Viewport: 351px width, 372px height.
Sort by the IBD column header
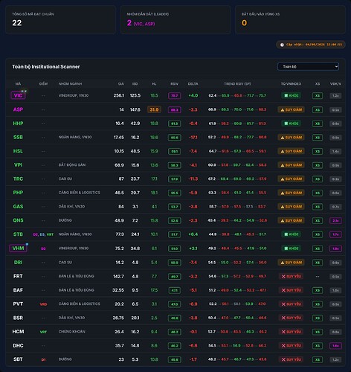coord(135,84)
